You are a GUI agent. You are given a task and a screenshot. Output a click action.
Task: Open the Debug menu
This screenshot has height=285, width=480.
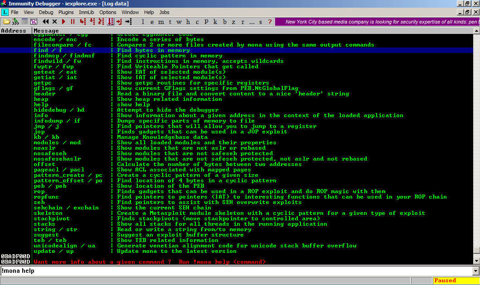tap(46, 12)
